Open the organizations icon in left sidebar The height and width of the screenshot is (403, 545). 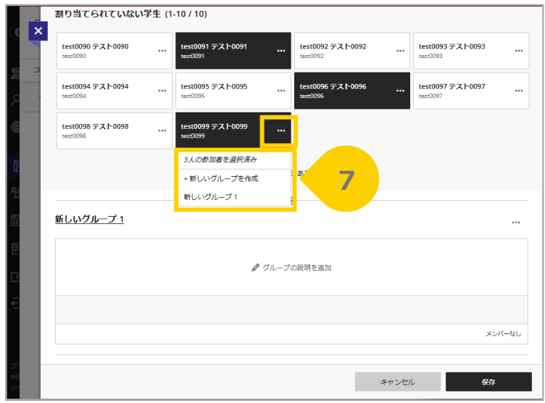click(x=15, y=193)
